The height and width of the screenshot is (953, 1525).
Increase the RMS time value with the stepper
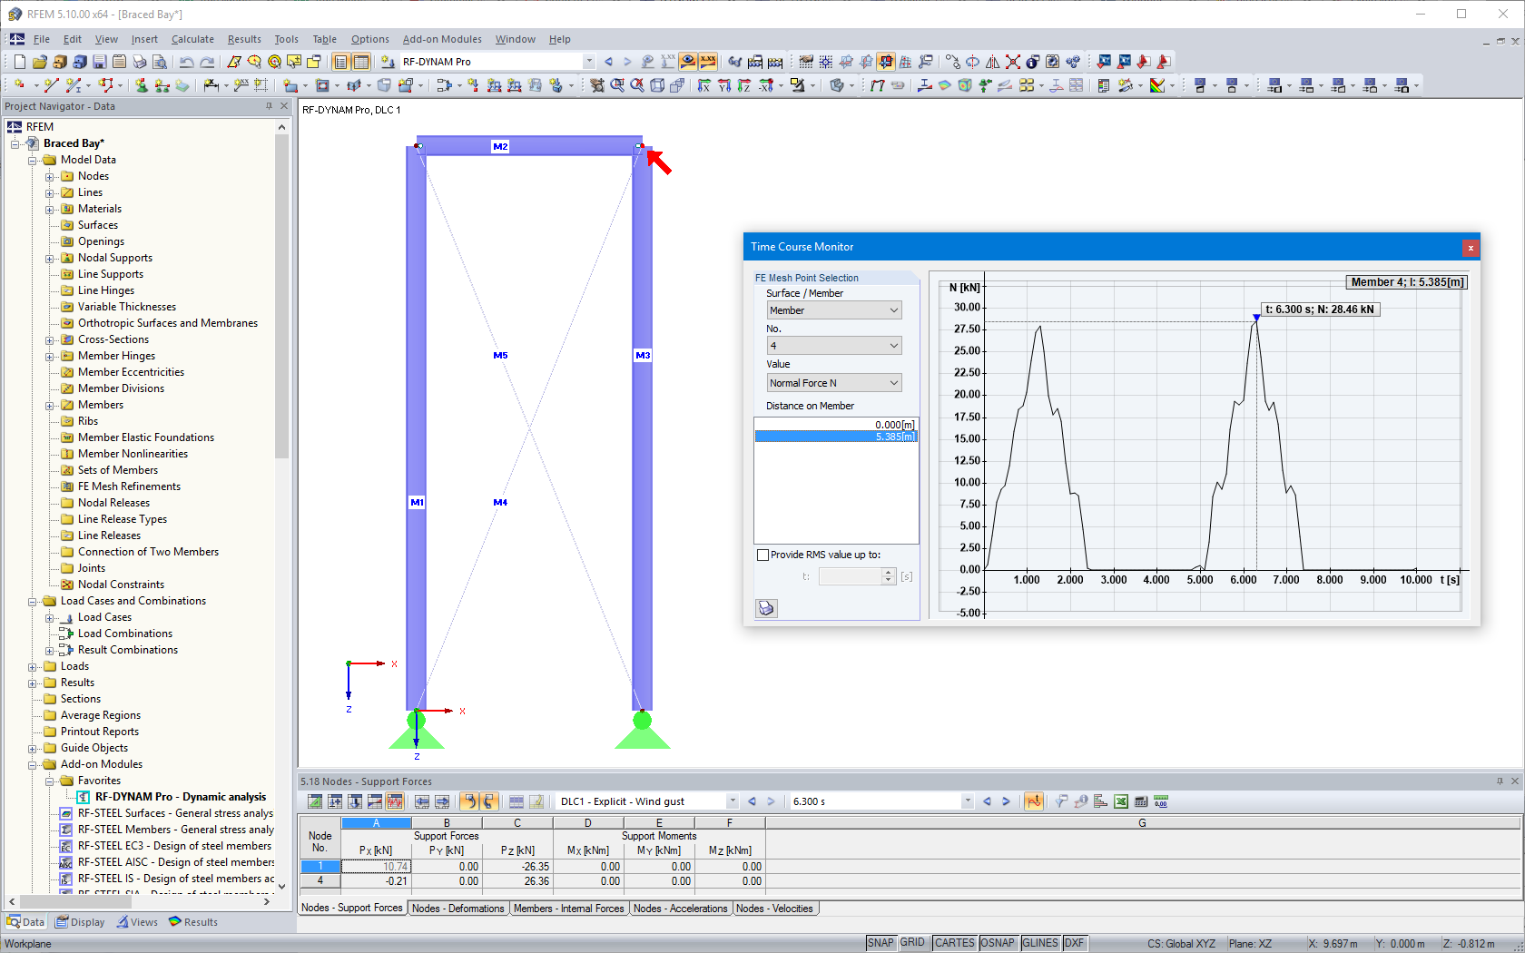tap(887, 572)
